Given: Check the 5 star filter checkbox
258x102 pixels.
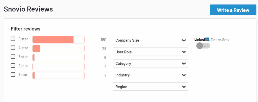Looking at the screenshot, I should coord(13,39).
